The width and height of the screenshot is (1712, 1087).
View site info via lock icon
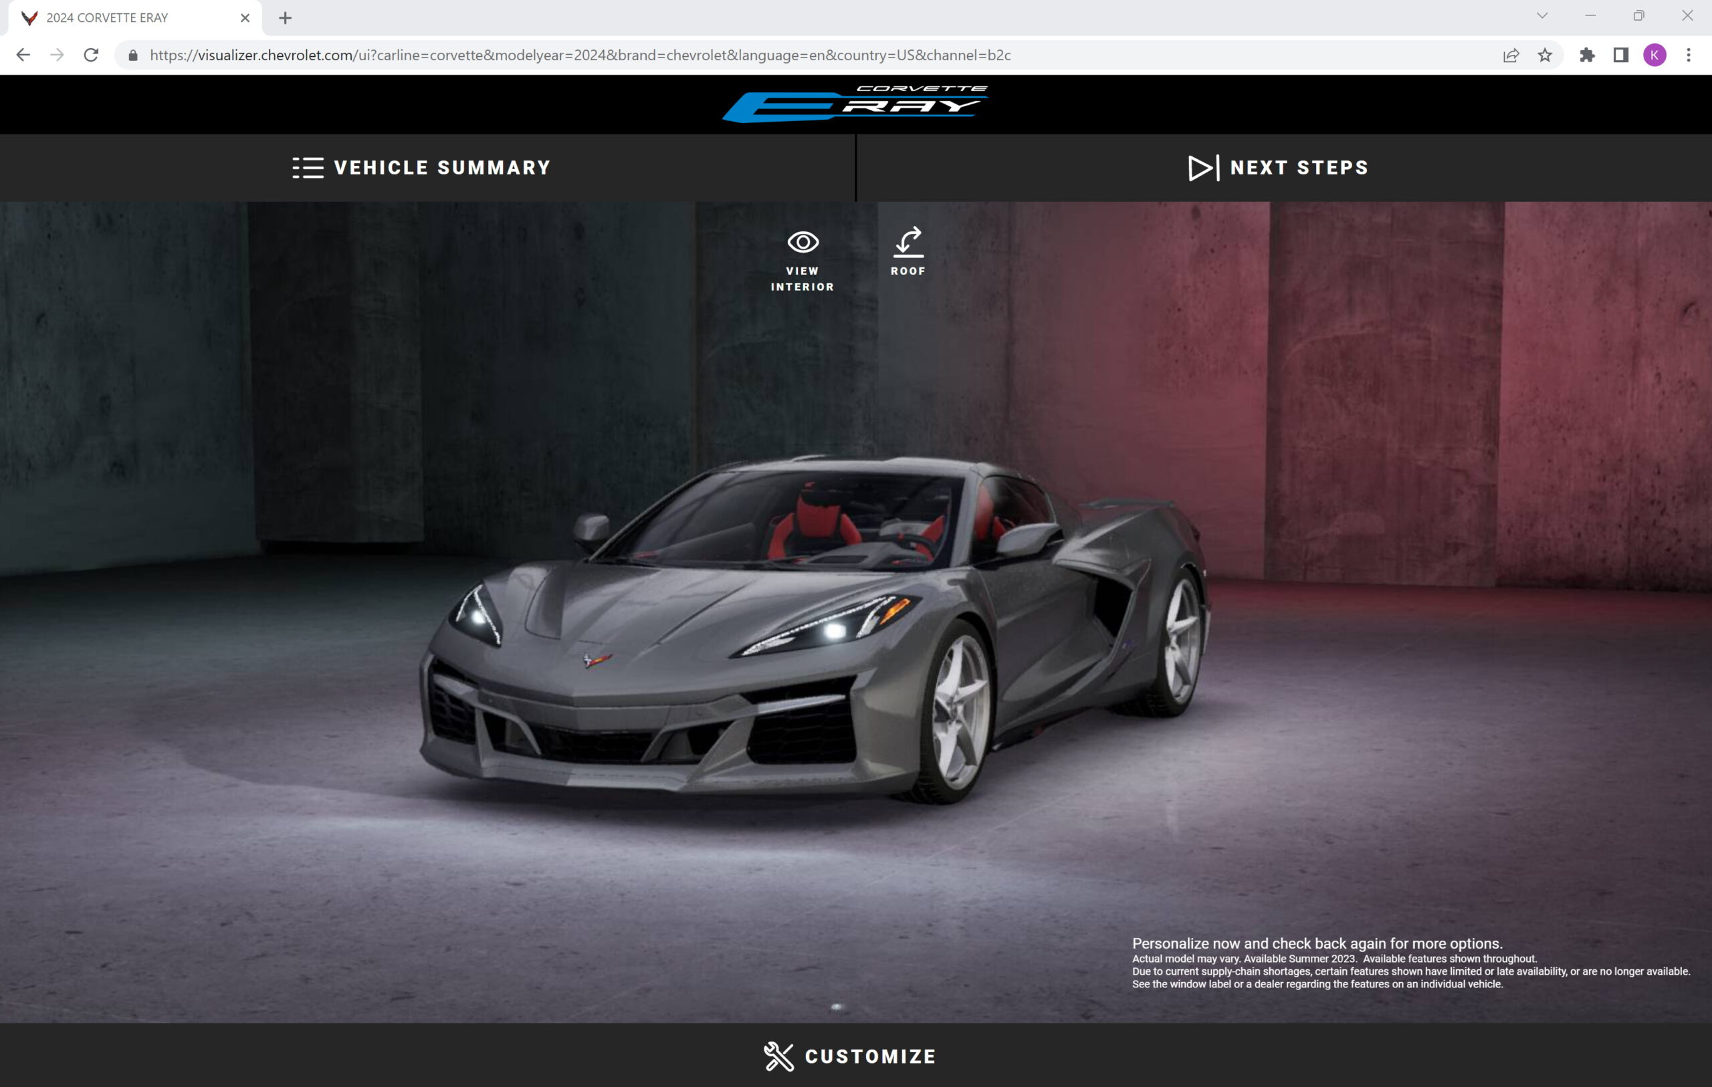tap(133, 55)
